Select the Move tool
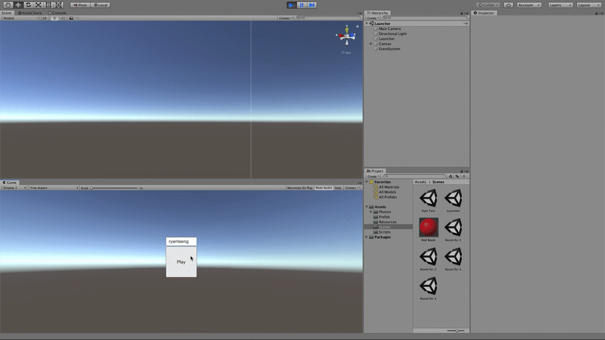 pyautogui.click(x=18, y=5)
